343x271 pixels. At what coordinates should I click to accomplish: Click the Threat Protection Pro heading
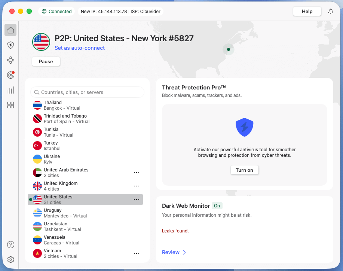coord(194,88)
